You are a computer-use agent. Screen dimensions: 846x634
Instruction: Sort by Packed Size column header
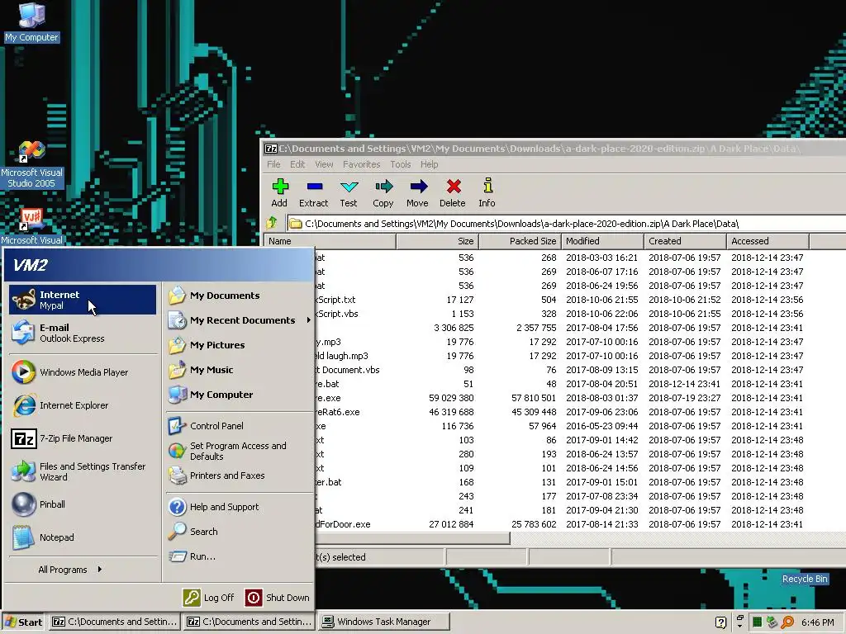pos(520,242)
